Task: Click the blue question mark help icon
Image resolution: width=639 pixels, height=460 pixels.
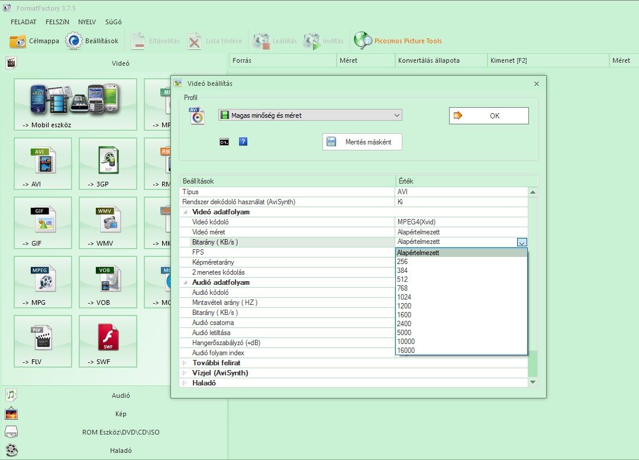Action: click(x=243, y=141)
